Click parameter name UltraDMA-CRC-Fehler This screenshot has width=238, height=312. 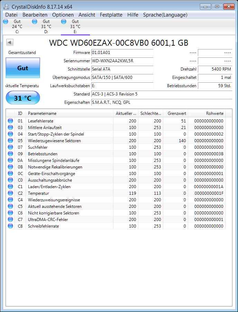[x=48, y=220]
